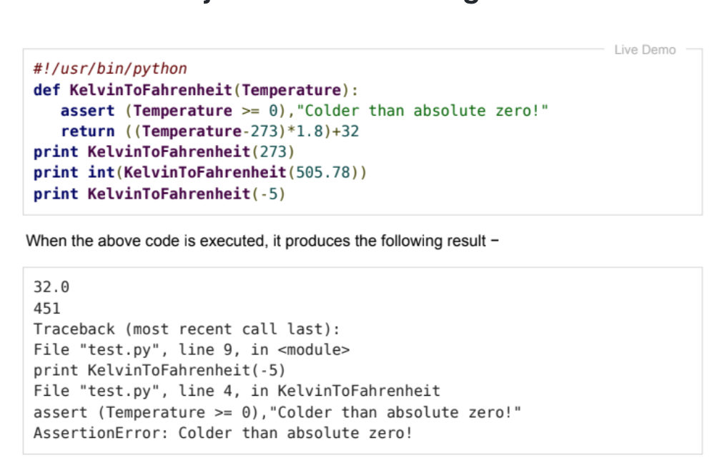Click the assert keyword in the code block
Image resolution: width=722 pixels, height=473 pixels.
[x=87, y=111]
